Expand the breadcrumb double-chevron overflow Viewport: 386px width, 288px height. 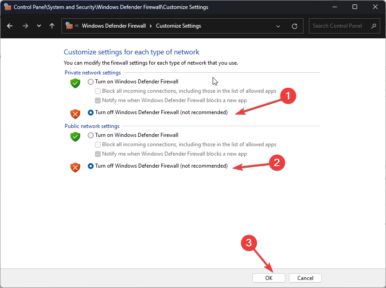[x=77, y=25]
